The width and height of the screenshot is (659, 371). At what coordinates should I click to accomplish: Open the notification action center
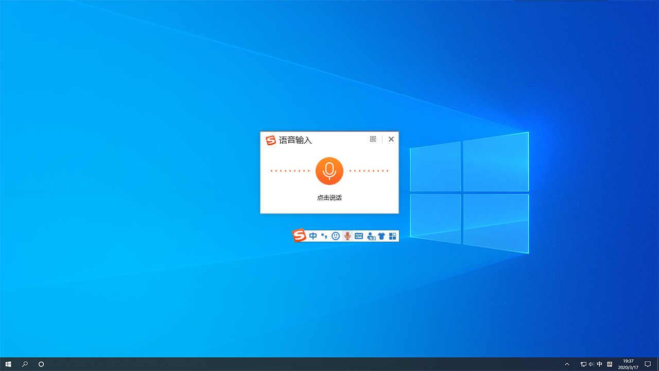pyautogui.click(x=648, y=364)
